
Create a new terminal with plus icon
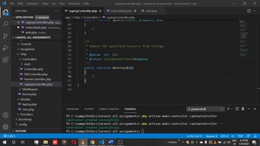pos(228,109)
